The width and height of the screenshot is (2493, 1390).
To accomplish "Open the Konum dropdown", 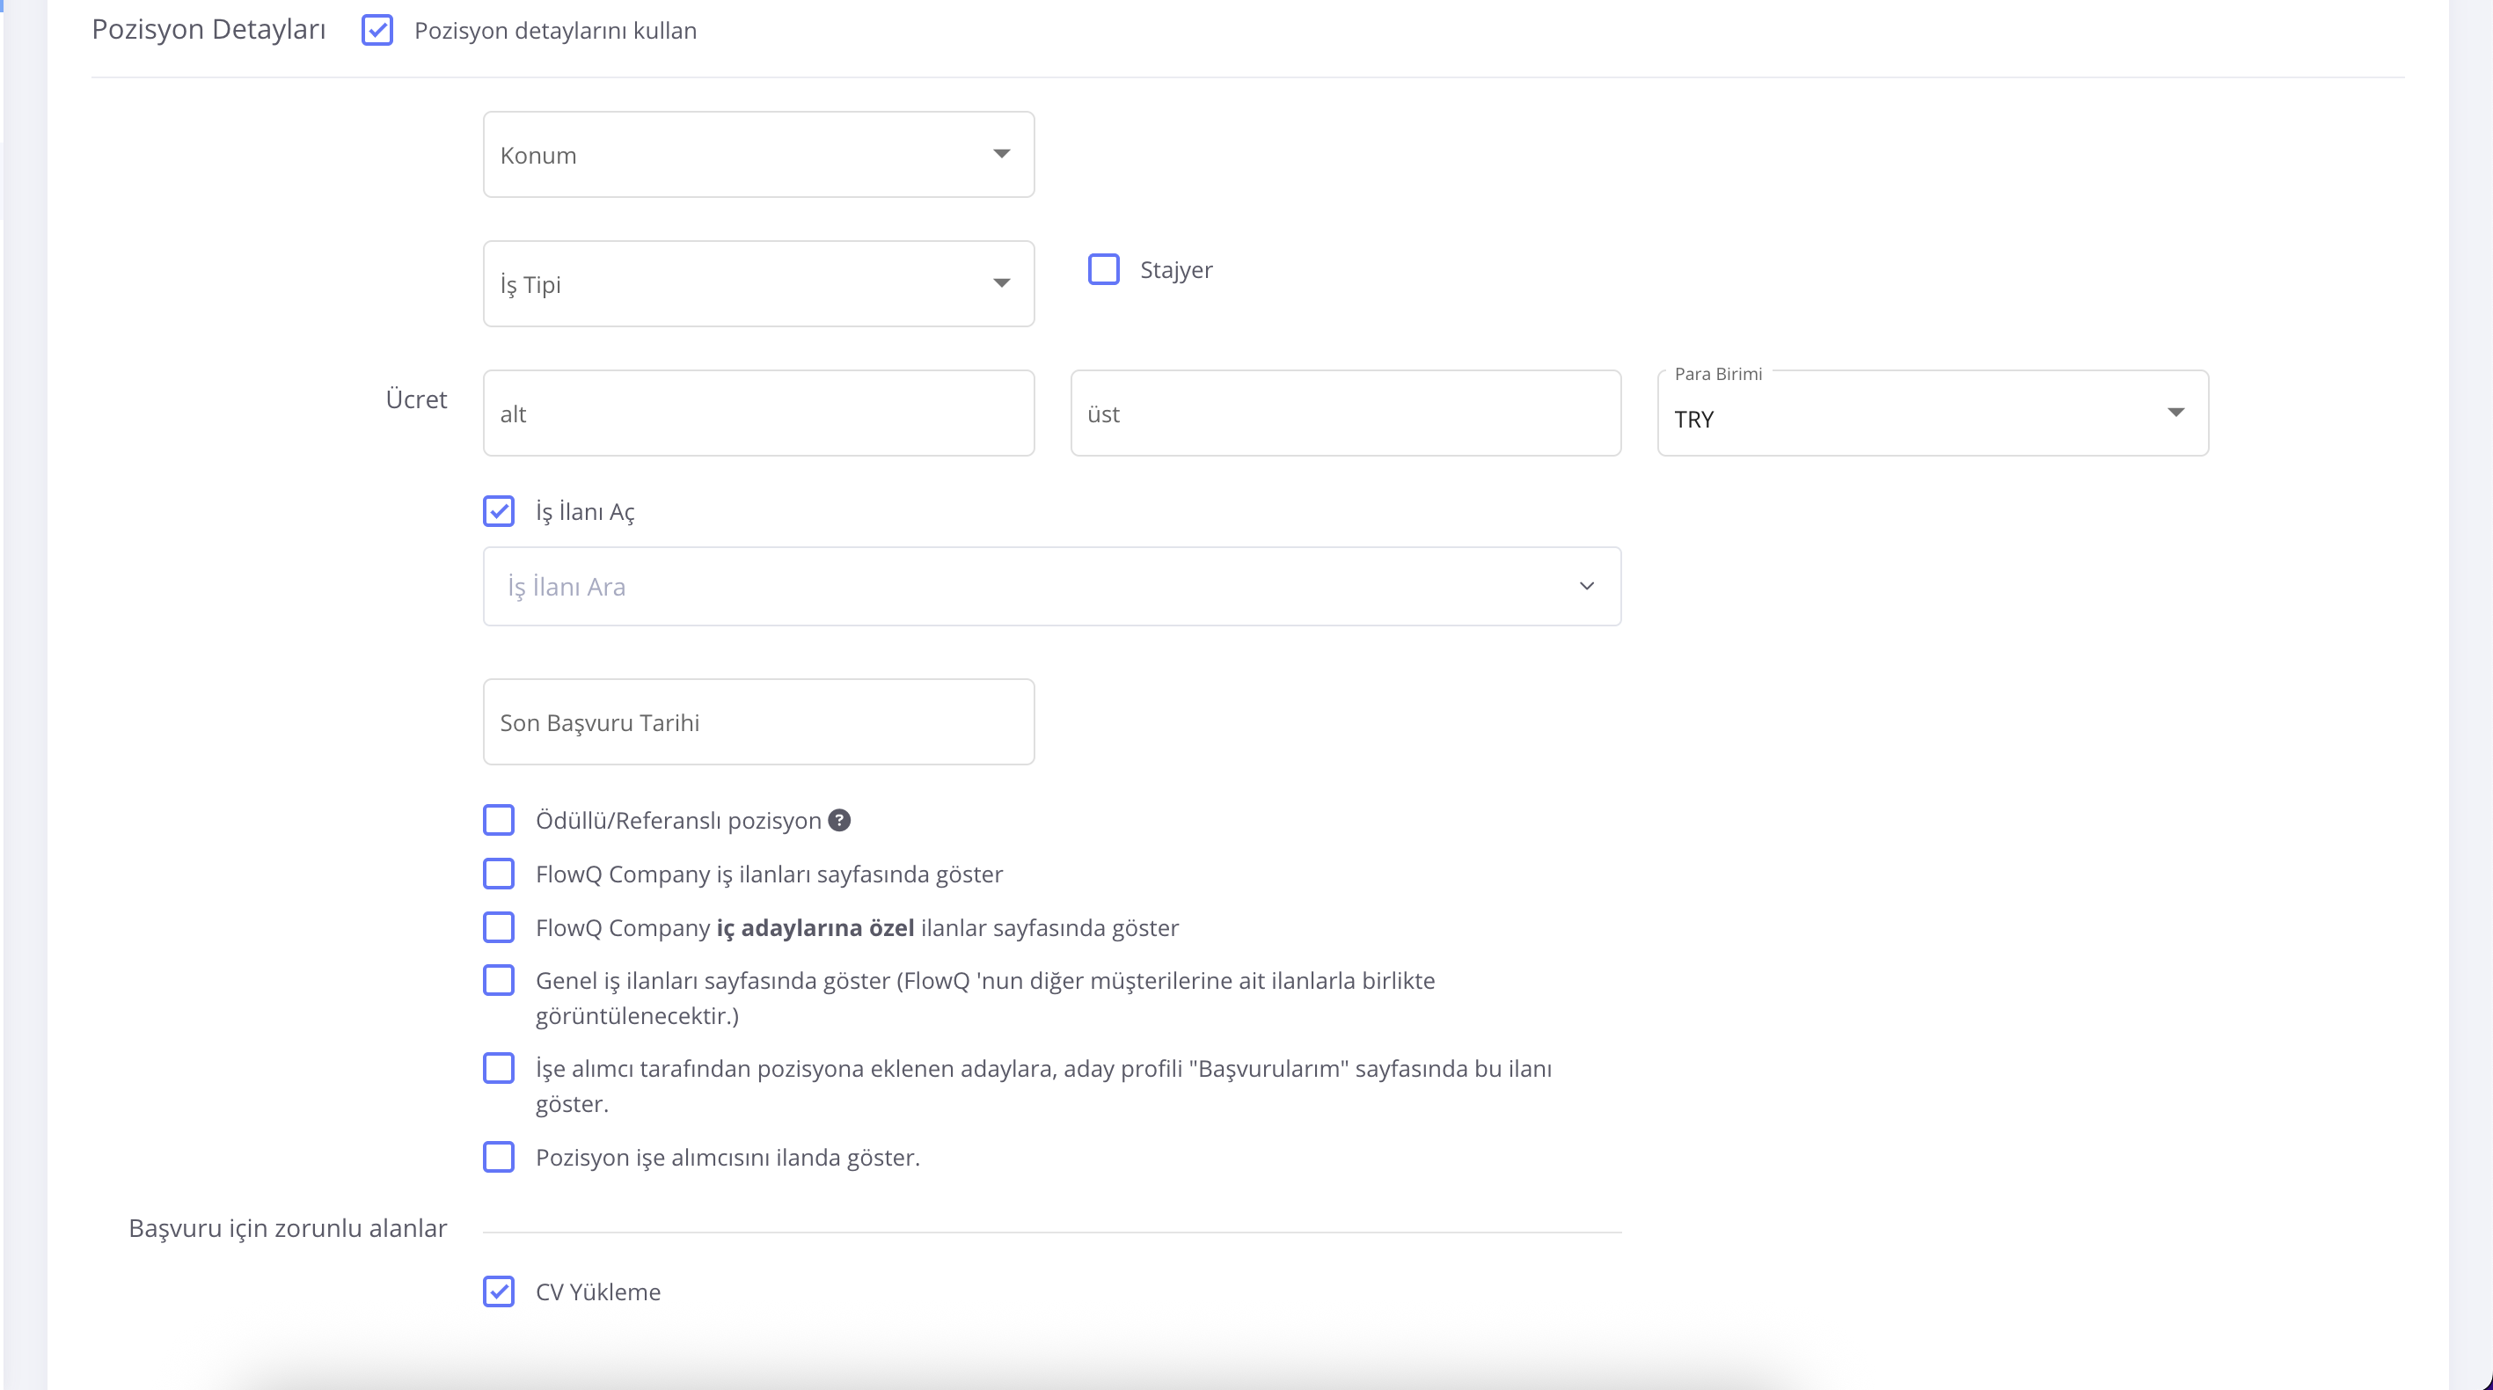I will coord(757,155).
